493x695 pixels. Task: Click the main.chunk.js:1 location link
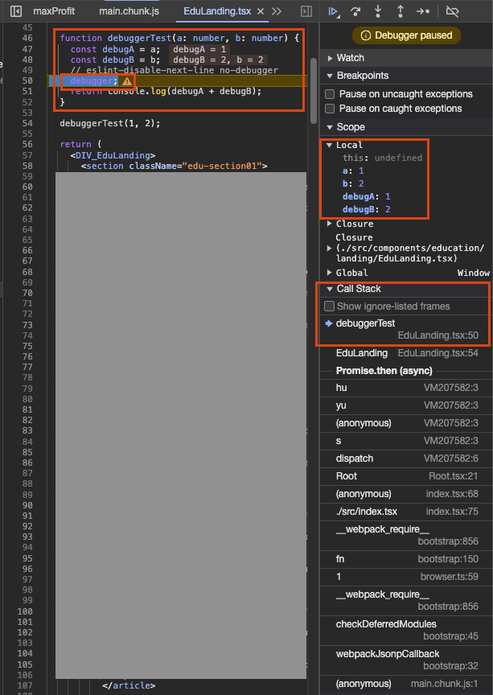pyautogui.click(x=445, y=684)
